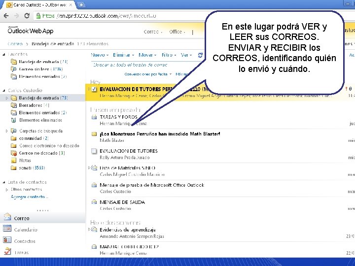Image resolution: width=355 pixels, height=266 pixels.
Task: Click the Borradores folder icon
Action: tap(14, 105)
